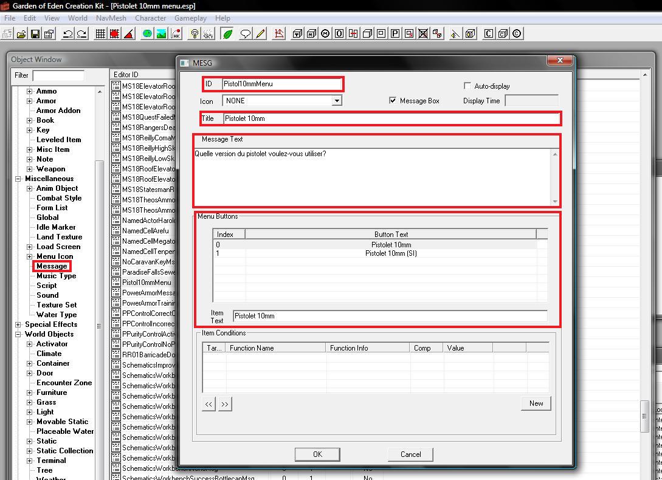Screen dimensions: 662x480
Task: Expand the Activator tree node
Action: pos(30,344)
